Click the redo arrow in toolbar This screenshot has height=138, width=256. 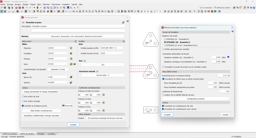pos(30,8)
